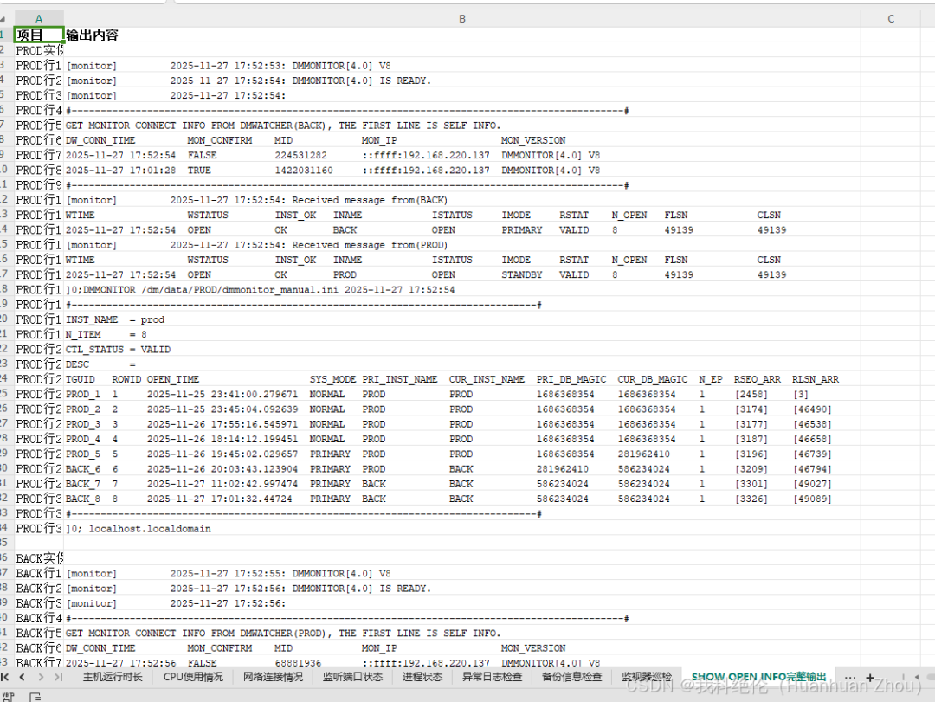This screenshot has height=702, width=935.
Task: Switch to the 备份信息检查 sheet tab
Action: point(572,677)
